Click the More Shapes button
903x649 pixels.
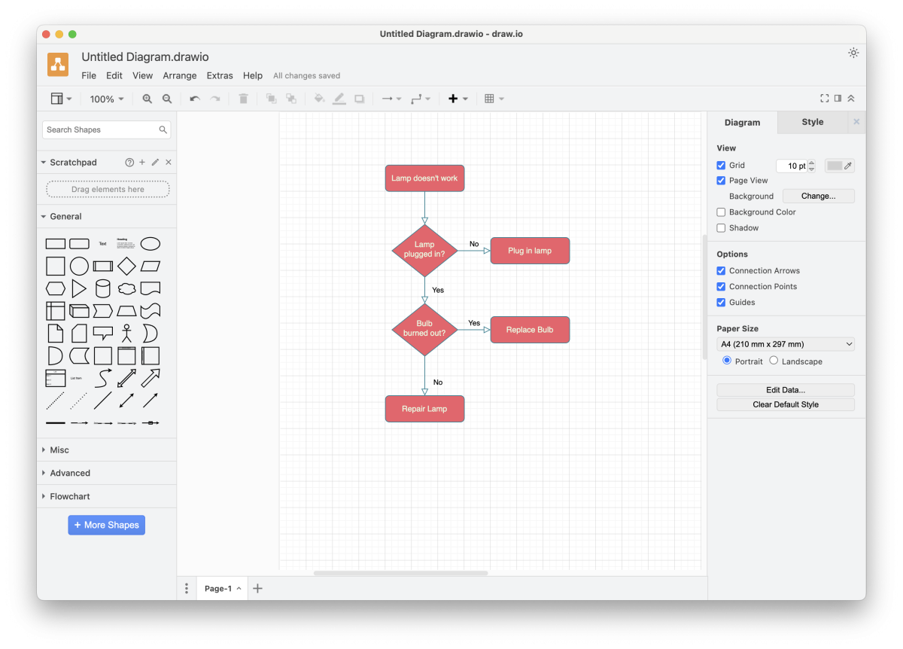point(106,525)
